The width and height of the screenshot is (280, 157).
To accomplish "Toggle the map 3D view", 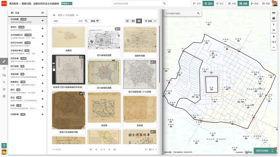I will tap(274, 30).
